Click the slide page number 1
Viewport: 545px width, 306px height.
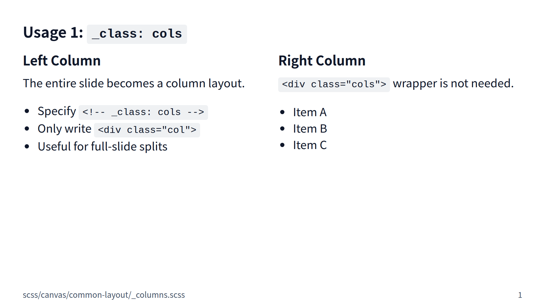[x=520, y=295]
